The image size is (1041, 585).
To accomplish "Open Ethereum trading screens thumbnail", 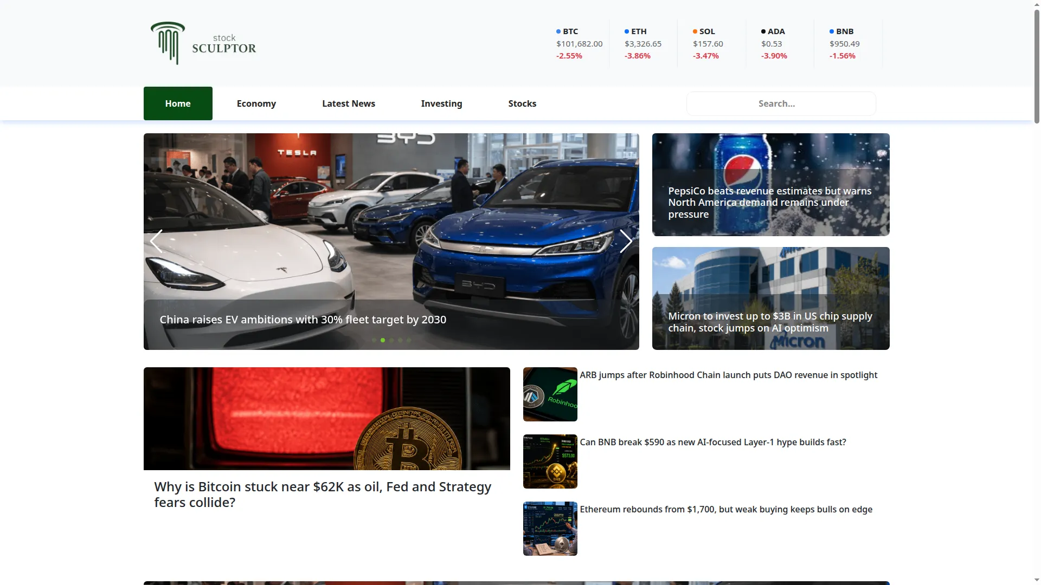I will point(550,529).
